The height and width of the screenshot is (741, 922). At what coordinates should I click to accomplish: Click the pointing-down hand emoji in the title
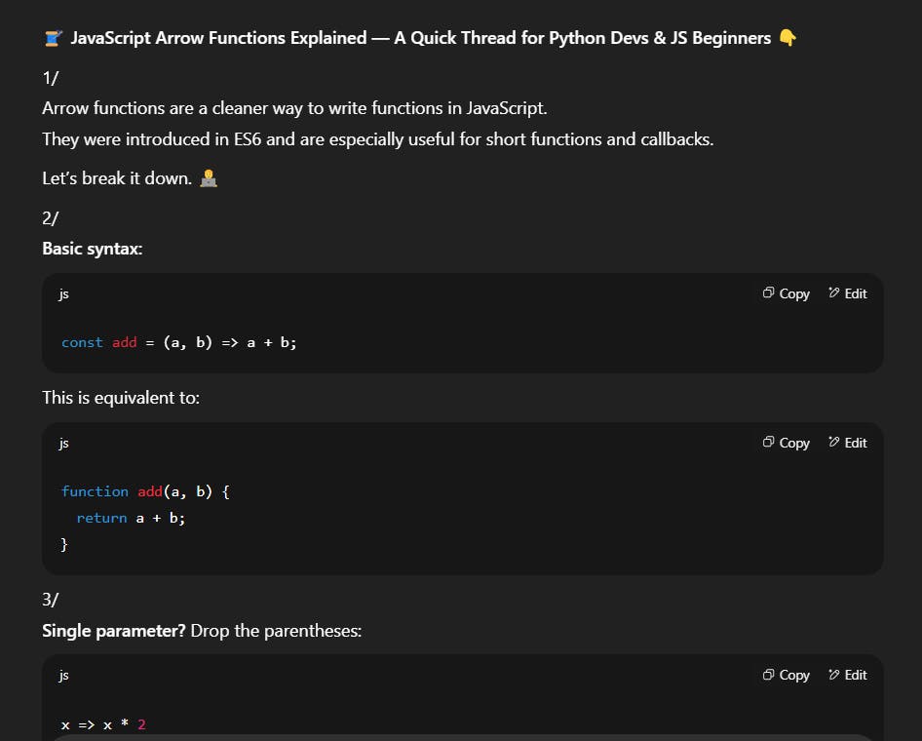point(788,38)
